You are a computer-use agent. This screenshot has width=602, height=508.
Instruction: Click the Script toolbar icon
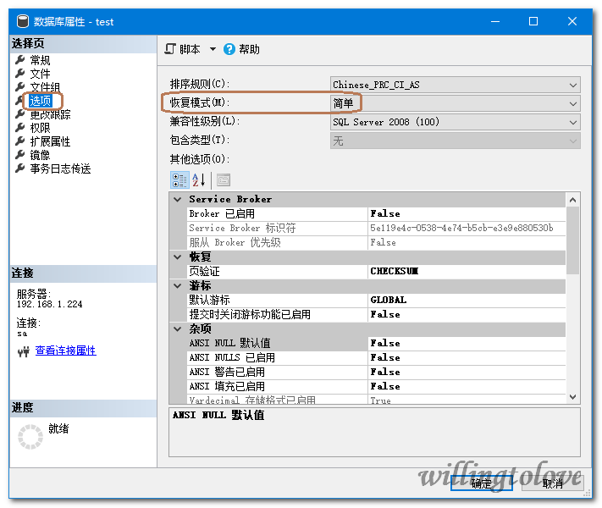[170, 50]
